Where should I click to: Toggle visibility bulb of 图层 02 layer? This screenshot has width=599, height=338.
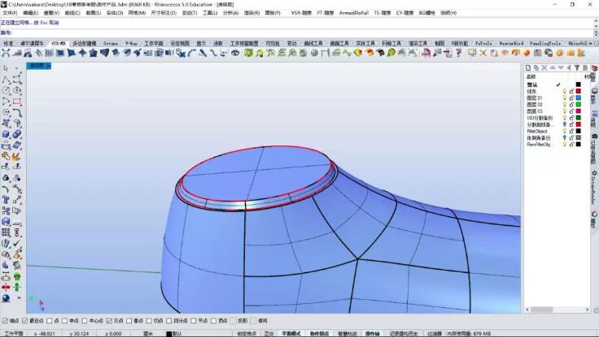click(564, 104)
